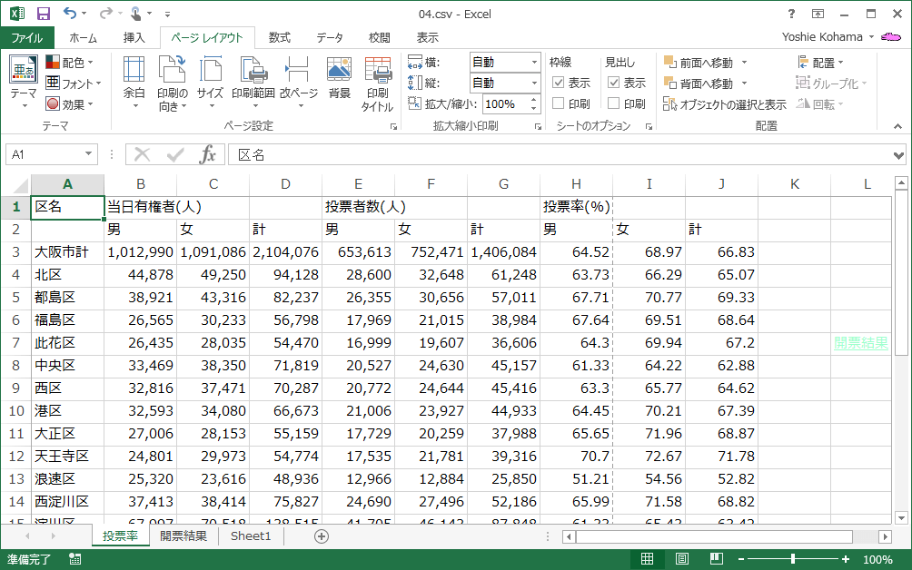Screen dimensions: 912x570
Task: Open シートのオプション dialog launcher
Action: tap(649, 127)
